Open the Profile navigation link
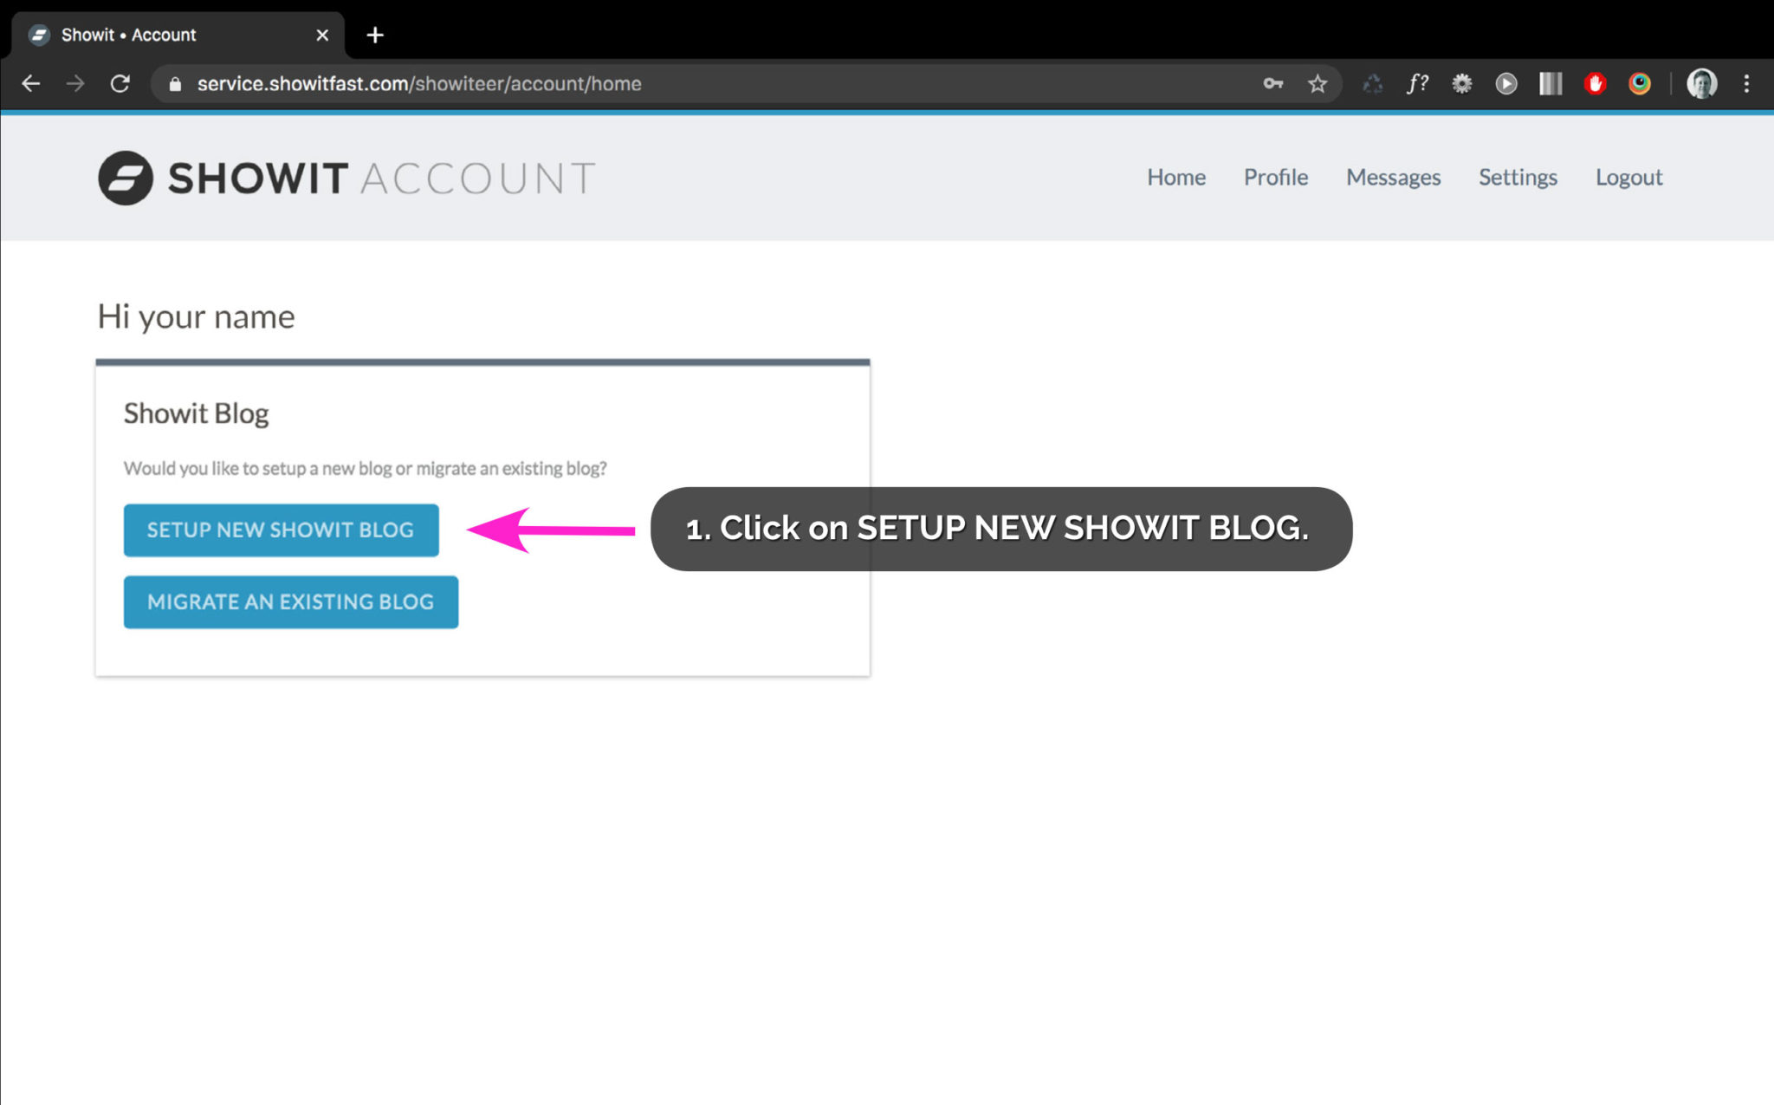Image resolution: width=1774 pixels, height=1105 pixels. (1276, 177)
